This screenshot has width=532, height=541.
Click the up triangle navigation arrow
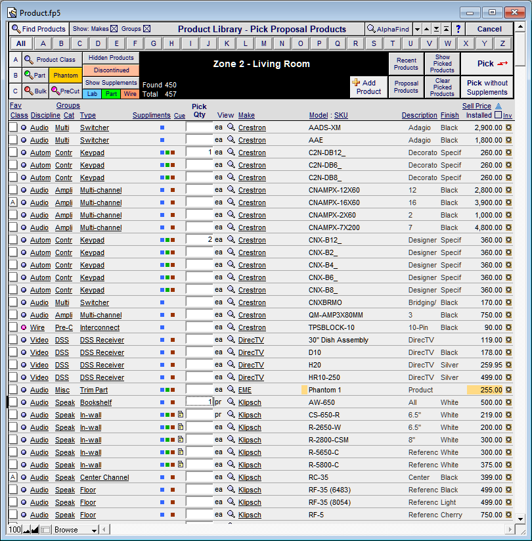point(426,30)
